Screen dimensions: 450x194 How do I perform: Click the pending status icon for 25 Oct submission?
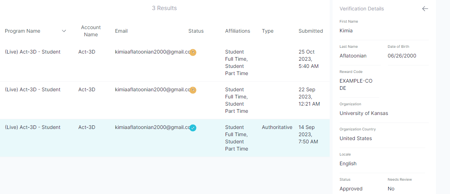193,52
